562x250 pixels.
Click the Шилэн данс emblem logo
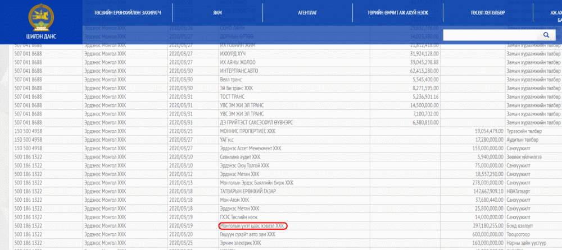coord(41,17)
